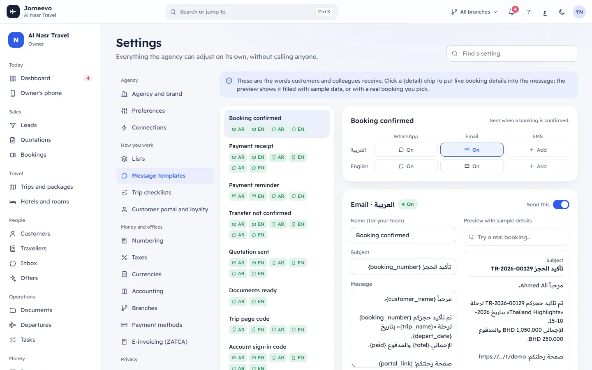Open E-invoicing (ZATCA) settings
Viewport: 592px width, 370px height.
[164, 342]
